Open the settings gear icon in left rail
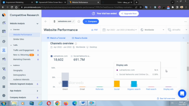Viewport: 189px width, 106px height. [x=4, y=95]
